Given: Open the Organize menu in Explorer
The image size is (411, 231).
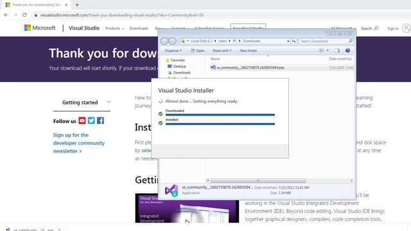Looking at the screenshot, I should tap(173, 51).
